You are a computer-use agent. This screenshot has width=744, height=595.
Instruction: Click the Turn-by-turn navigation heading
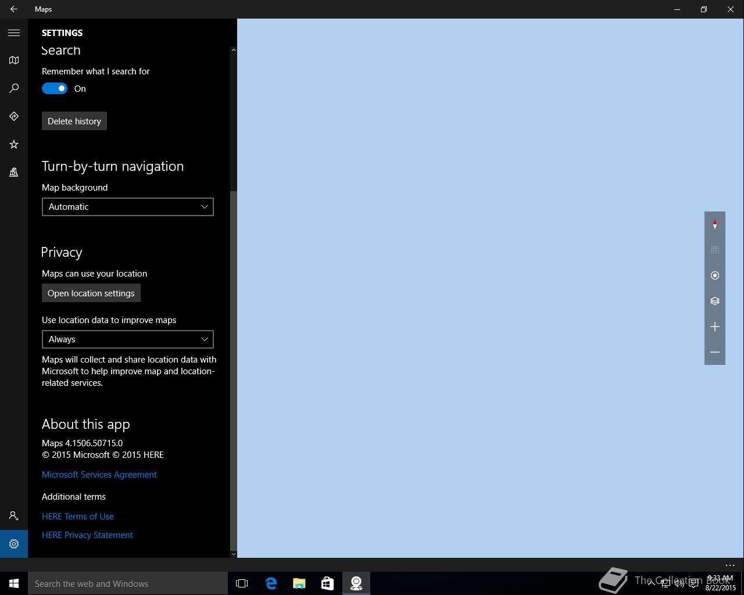click(x=113, y=166)
